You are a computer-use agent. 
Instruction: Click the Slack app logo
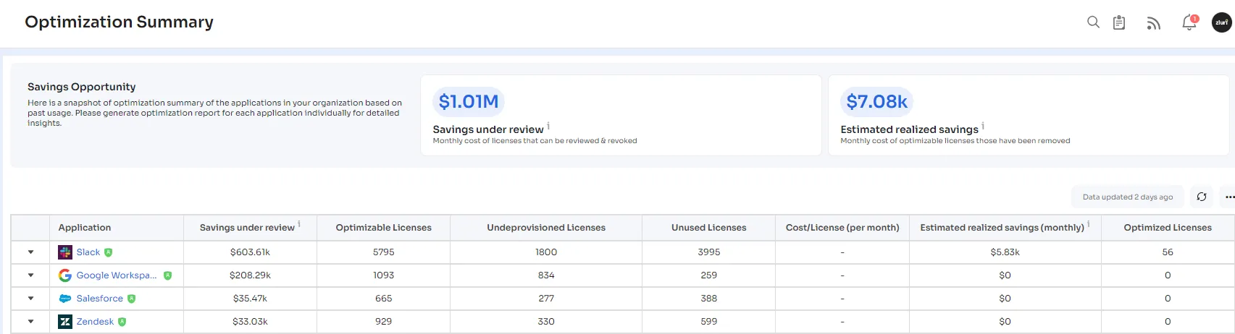(x=65, y=252)
